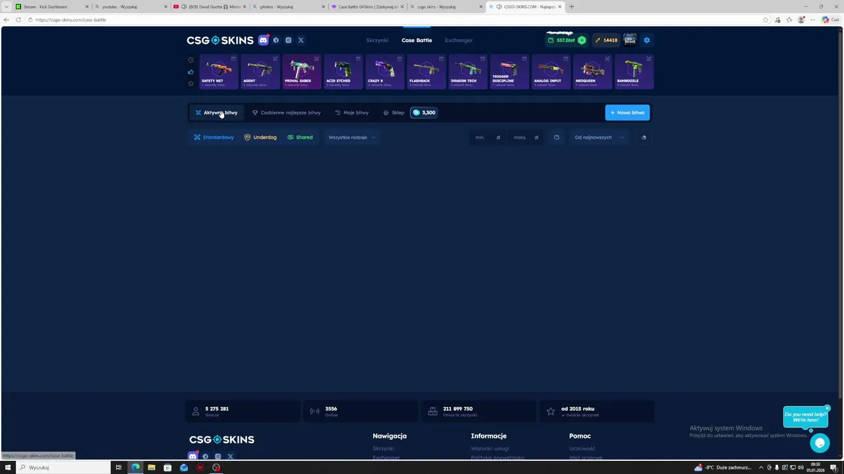Open the Safety Net drop card
Image resolution: width=844 pixels, height=474 pixels.
(x=218, y=72)
